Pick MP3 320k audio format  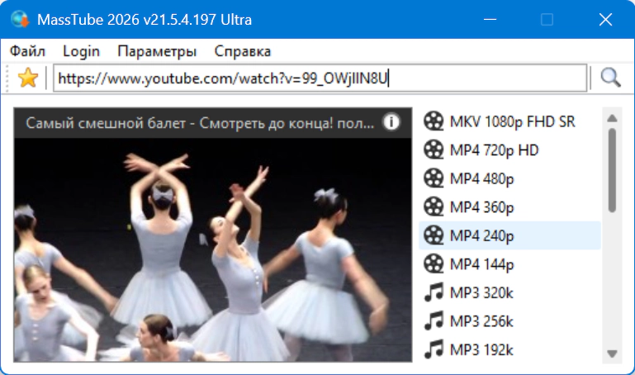point(509,292)
